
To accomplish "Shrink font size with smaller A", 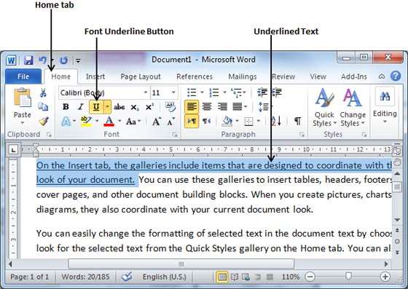I will pyautogui.click(x=171, y=122).
